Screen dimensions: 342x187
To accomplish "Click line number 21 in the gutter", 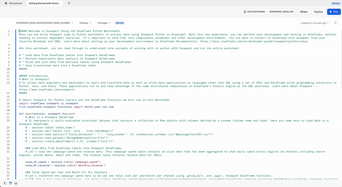I will (x=8, y=114).
